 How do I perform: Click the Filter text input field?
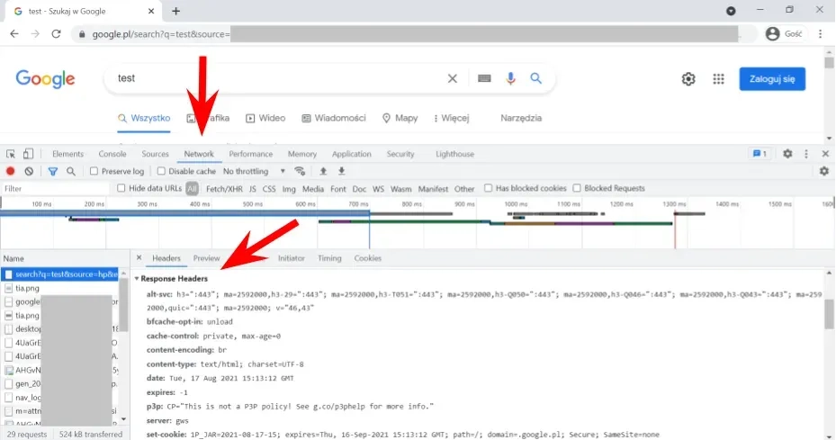tap(56, 188)
